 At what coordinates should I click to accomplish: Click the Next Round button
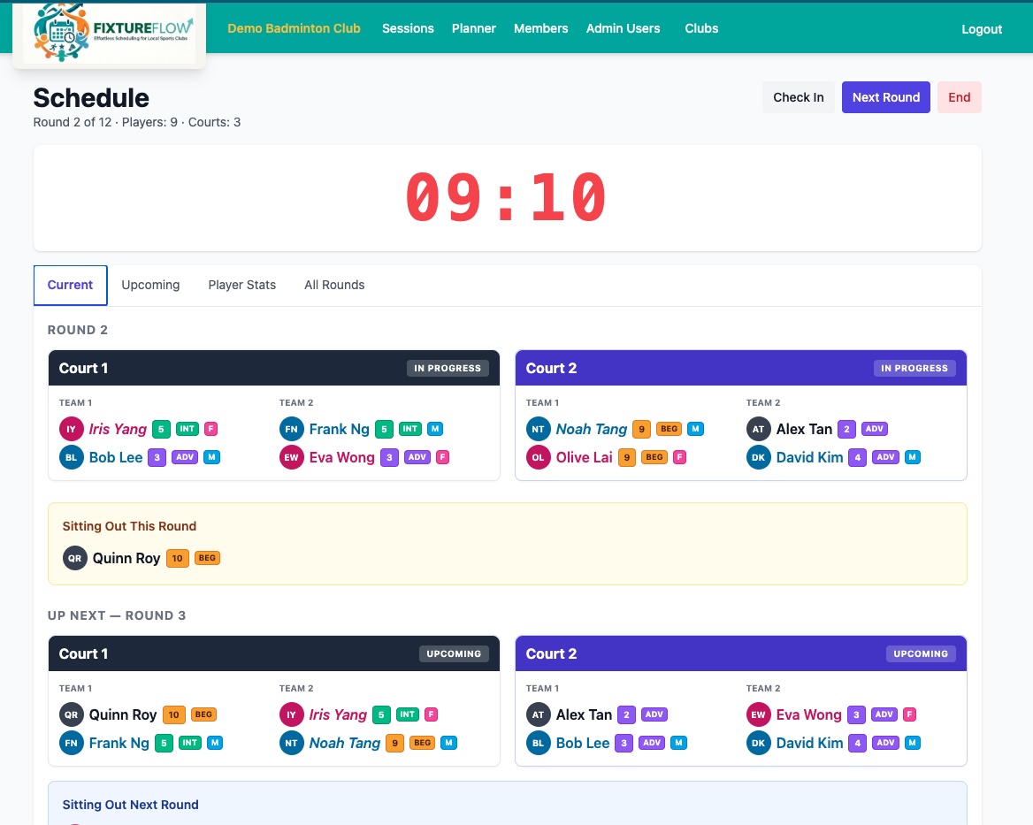[x=886, y=97]
